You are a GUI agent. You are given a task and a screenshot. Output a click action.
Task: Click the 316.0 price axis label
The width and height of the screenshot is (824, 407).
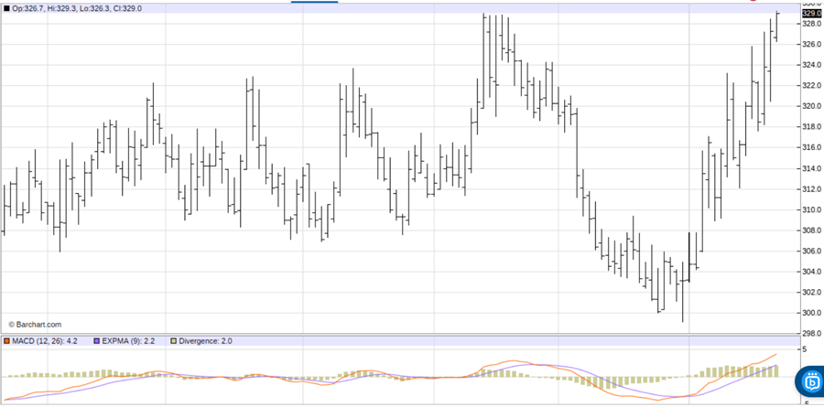[811, 147]
